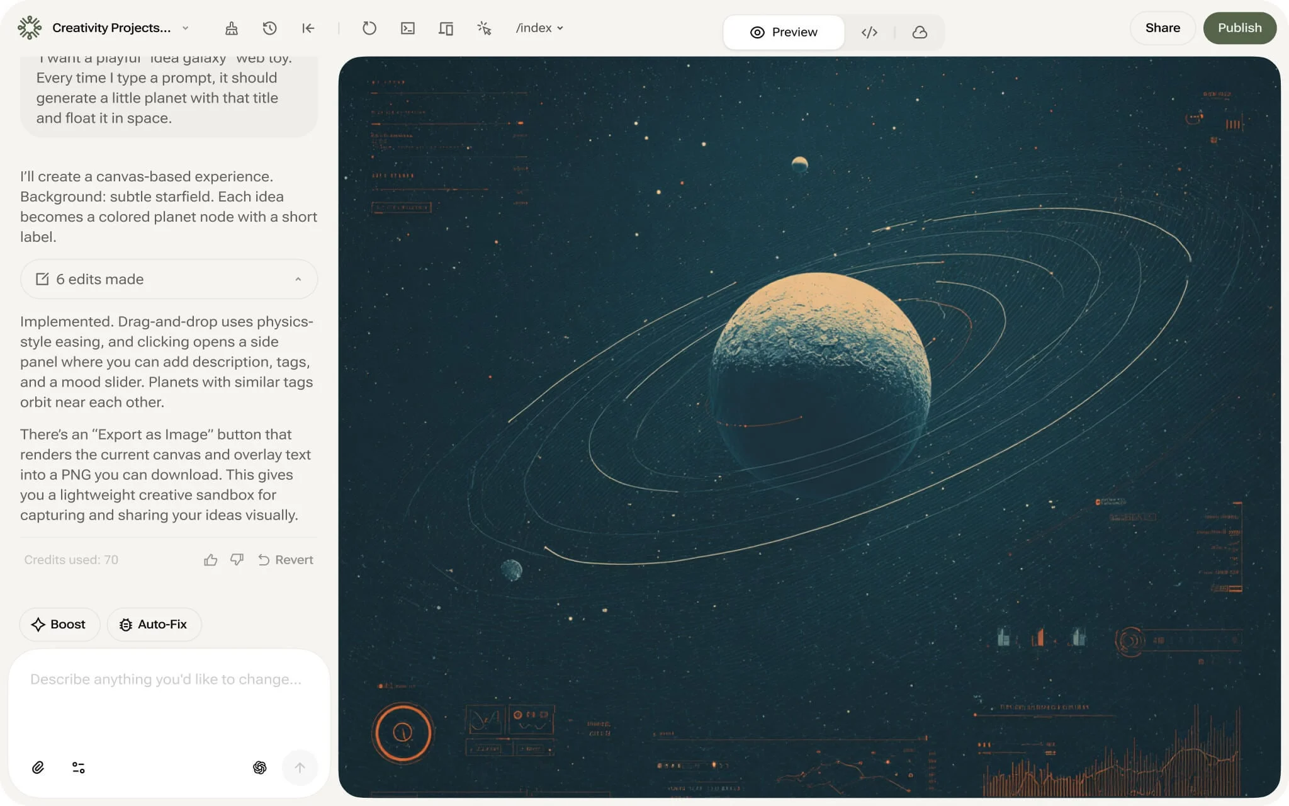Open the cloud tab
Viewport: 1289px width, 806px height.
pos(920,32)
